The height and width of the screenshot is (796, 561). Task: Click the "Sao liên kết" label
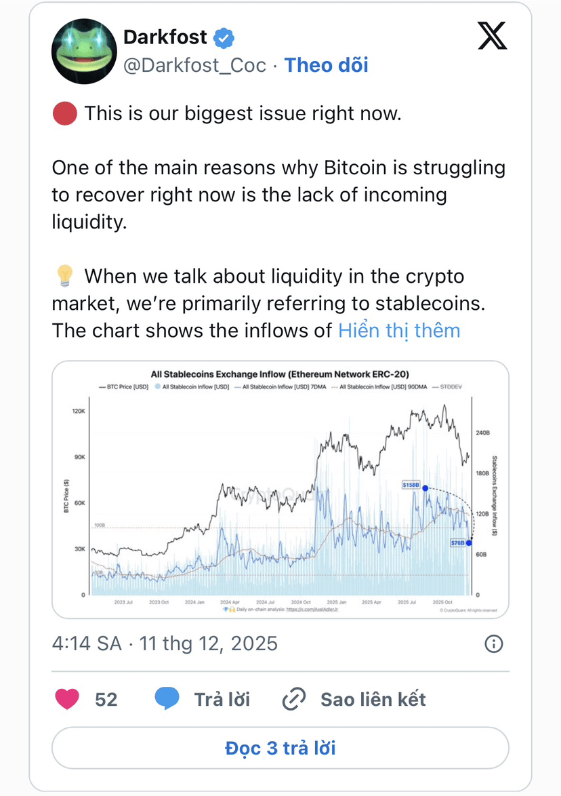(373, 699)
